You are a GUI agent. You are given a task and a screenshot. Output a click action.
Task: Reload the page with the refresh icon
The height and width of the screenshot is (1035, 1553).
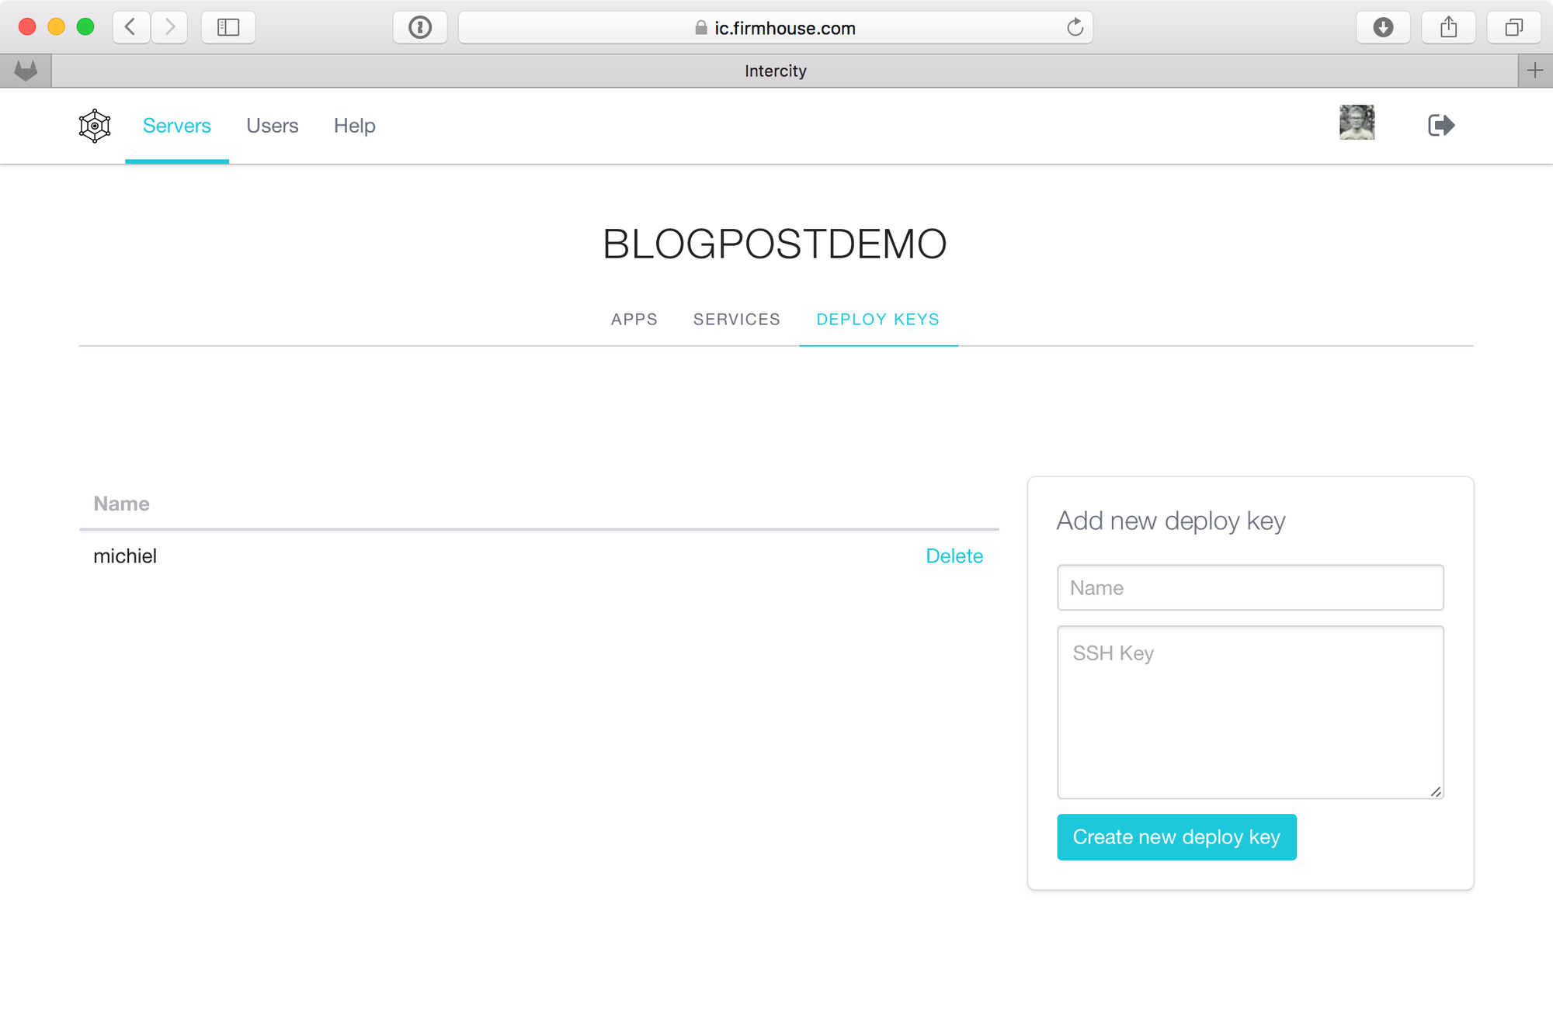tap(1075, 28)
